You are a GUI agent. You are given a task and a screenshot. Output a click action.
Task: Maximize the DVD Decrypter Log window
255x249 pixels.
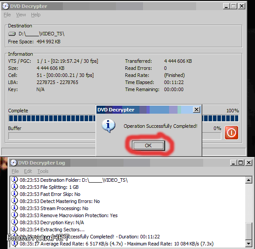point(241,163)
